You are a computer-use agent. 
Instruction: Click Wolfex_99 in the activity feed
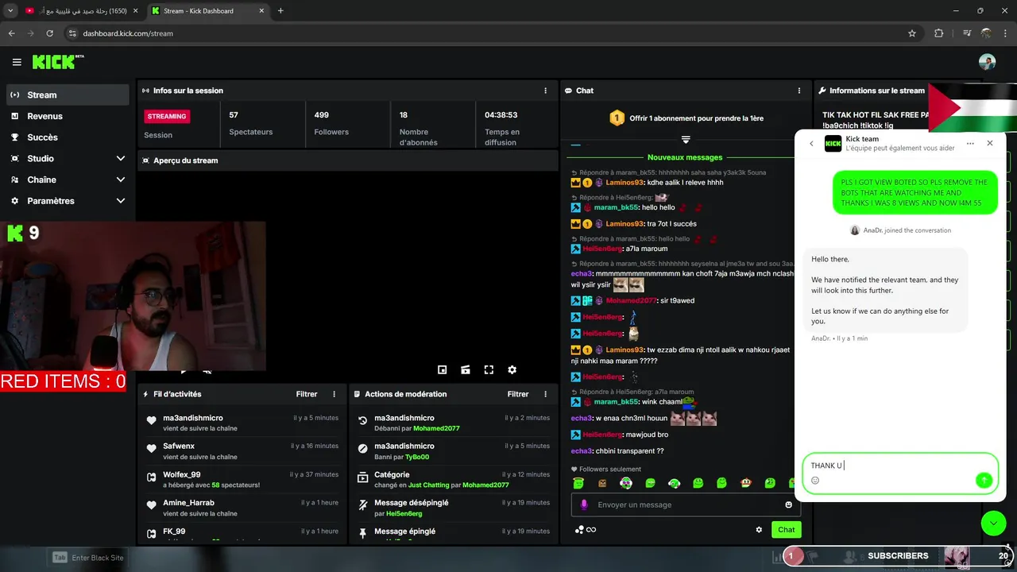pos(182,474)
